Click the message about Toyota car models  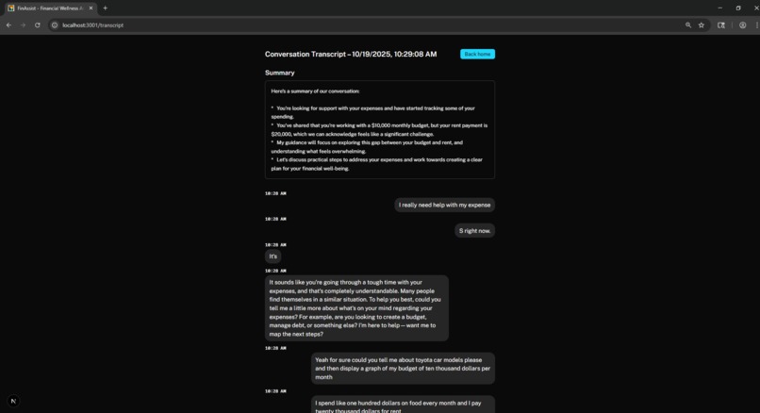pyautogui.click(x=403, y=369)
